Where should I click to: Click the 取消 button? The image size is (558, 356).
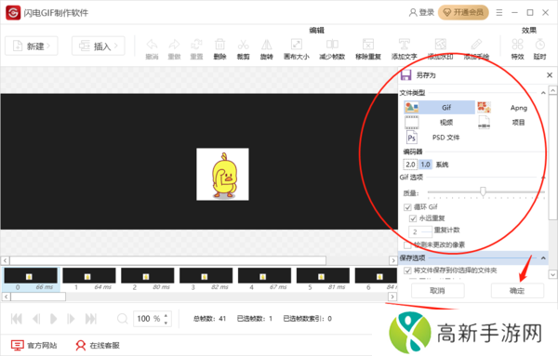tap(438, 291)
